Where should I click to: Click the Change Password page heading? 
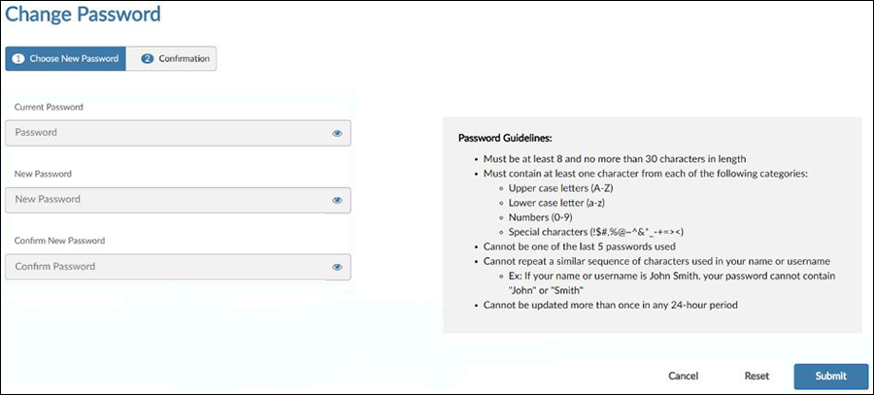[83, 14]
